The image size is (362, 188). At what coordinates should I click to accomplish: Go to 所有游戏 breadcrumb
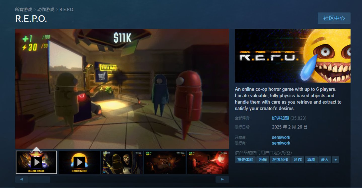[x=24, y=10]
